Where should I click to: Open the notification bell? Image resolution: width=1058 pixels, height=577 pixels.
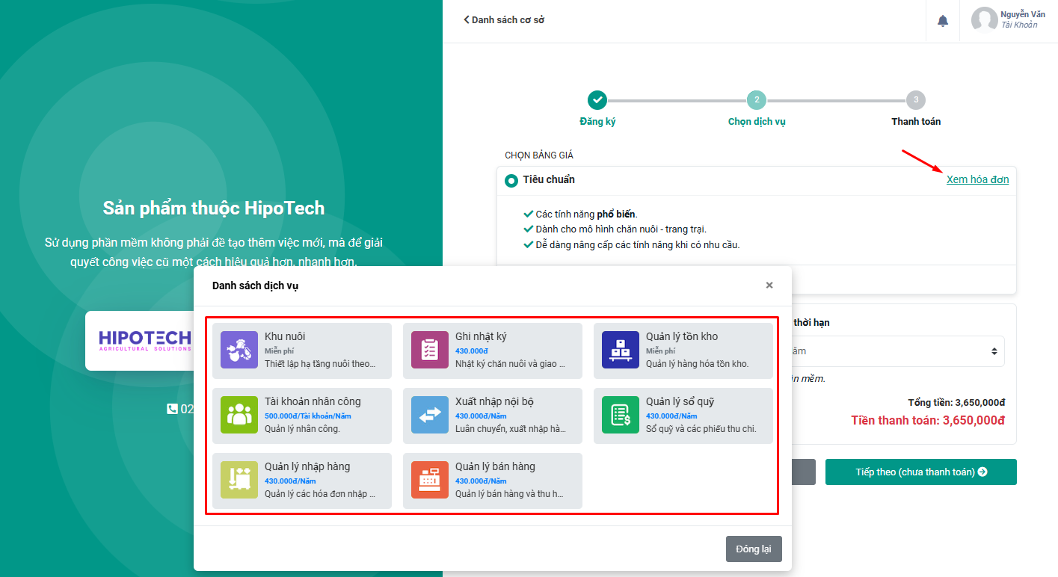(x=943, y=21)
